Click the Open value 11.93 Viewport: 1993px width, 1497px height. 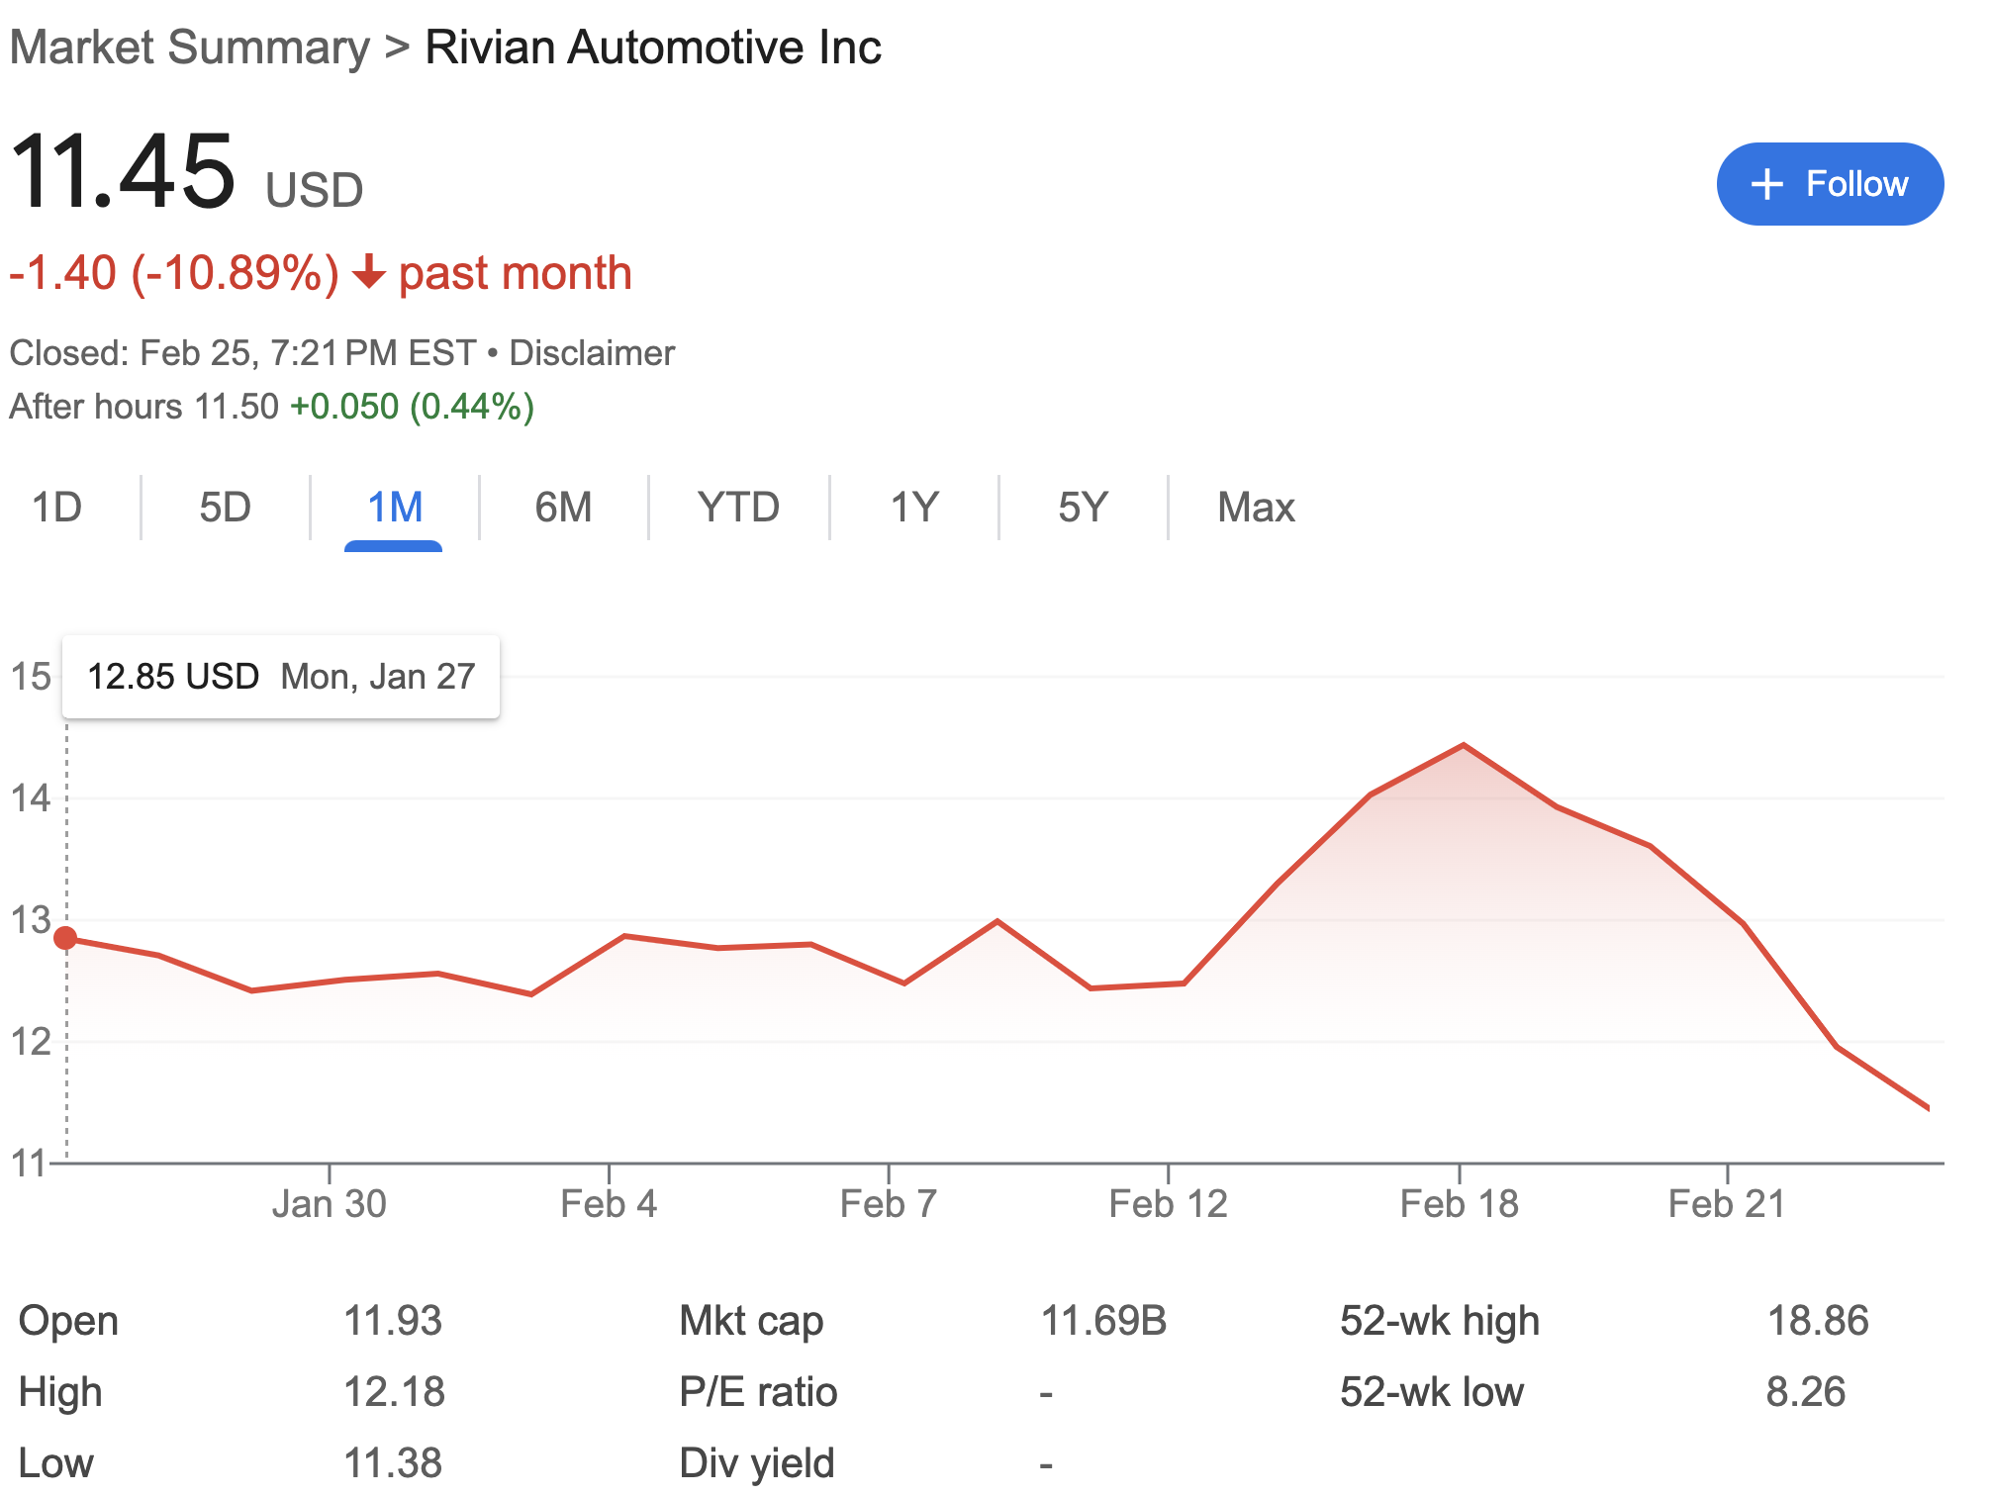[393, 1321]
